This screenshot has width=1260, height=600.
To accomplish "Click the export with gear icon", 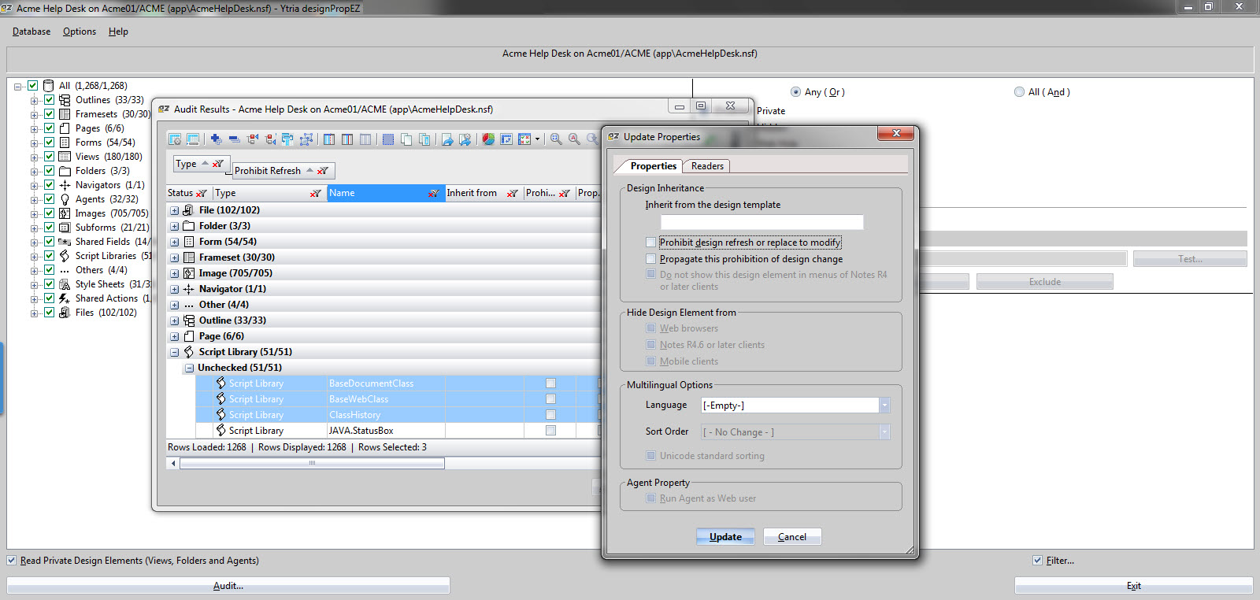I will (465, 139).
